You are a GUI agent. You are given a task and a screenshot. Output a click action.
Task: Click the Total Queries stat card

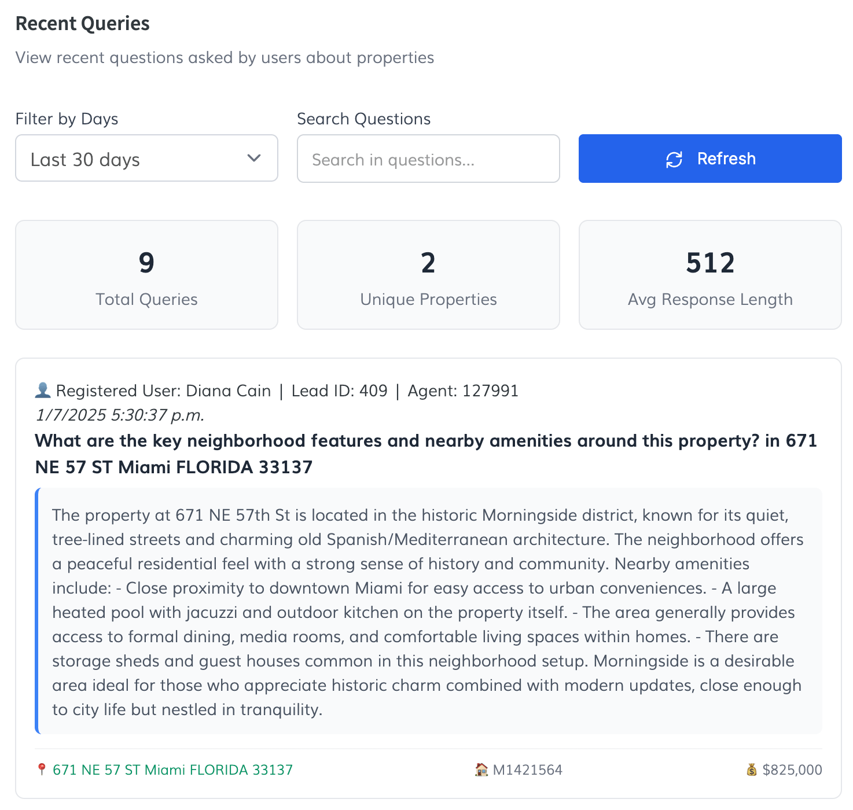point(146,275)
